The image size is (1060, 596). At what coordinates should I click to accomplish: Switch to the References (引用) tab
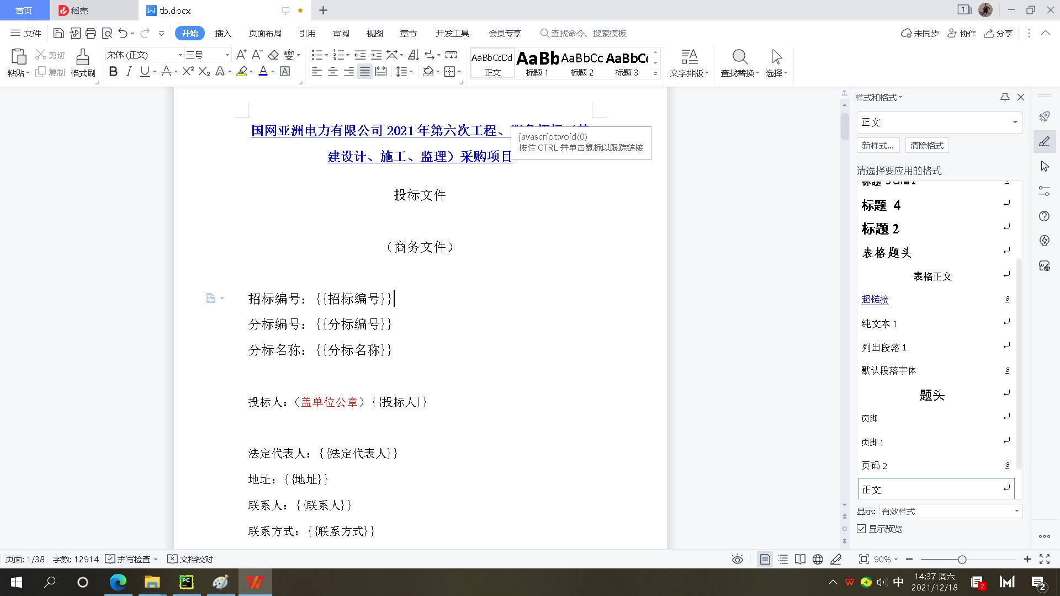[x=308, y=33]
